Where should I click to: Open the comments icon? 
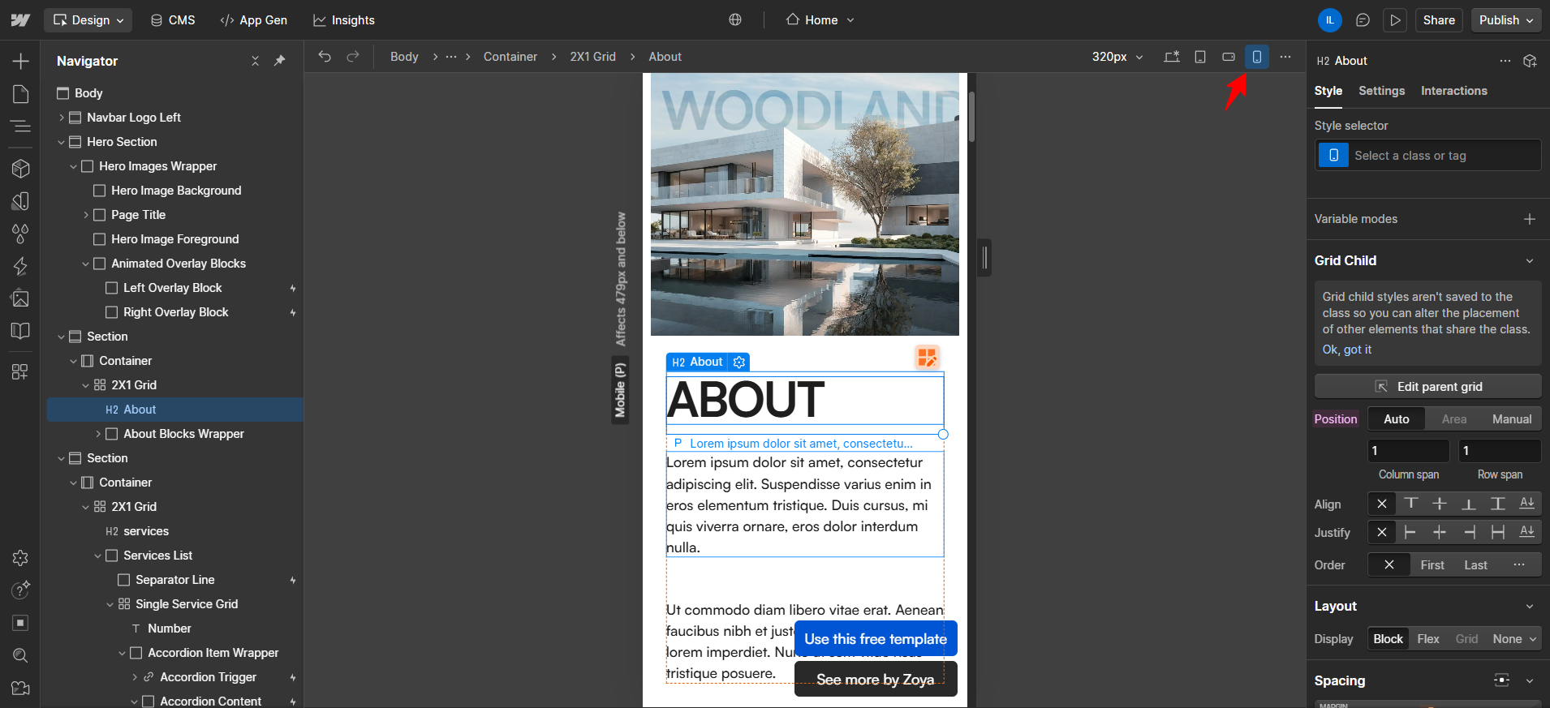pos(1363,20)
